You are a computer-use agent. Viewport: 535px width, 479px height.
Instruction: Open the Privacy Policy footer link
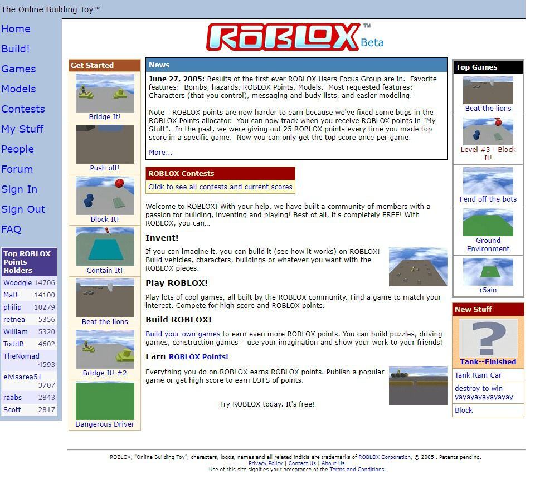click(x=265, y=463)
